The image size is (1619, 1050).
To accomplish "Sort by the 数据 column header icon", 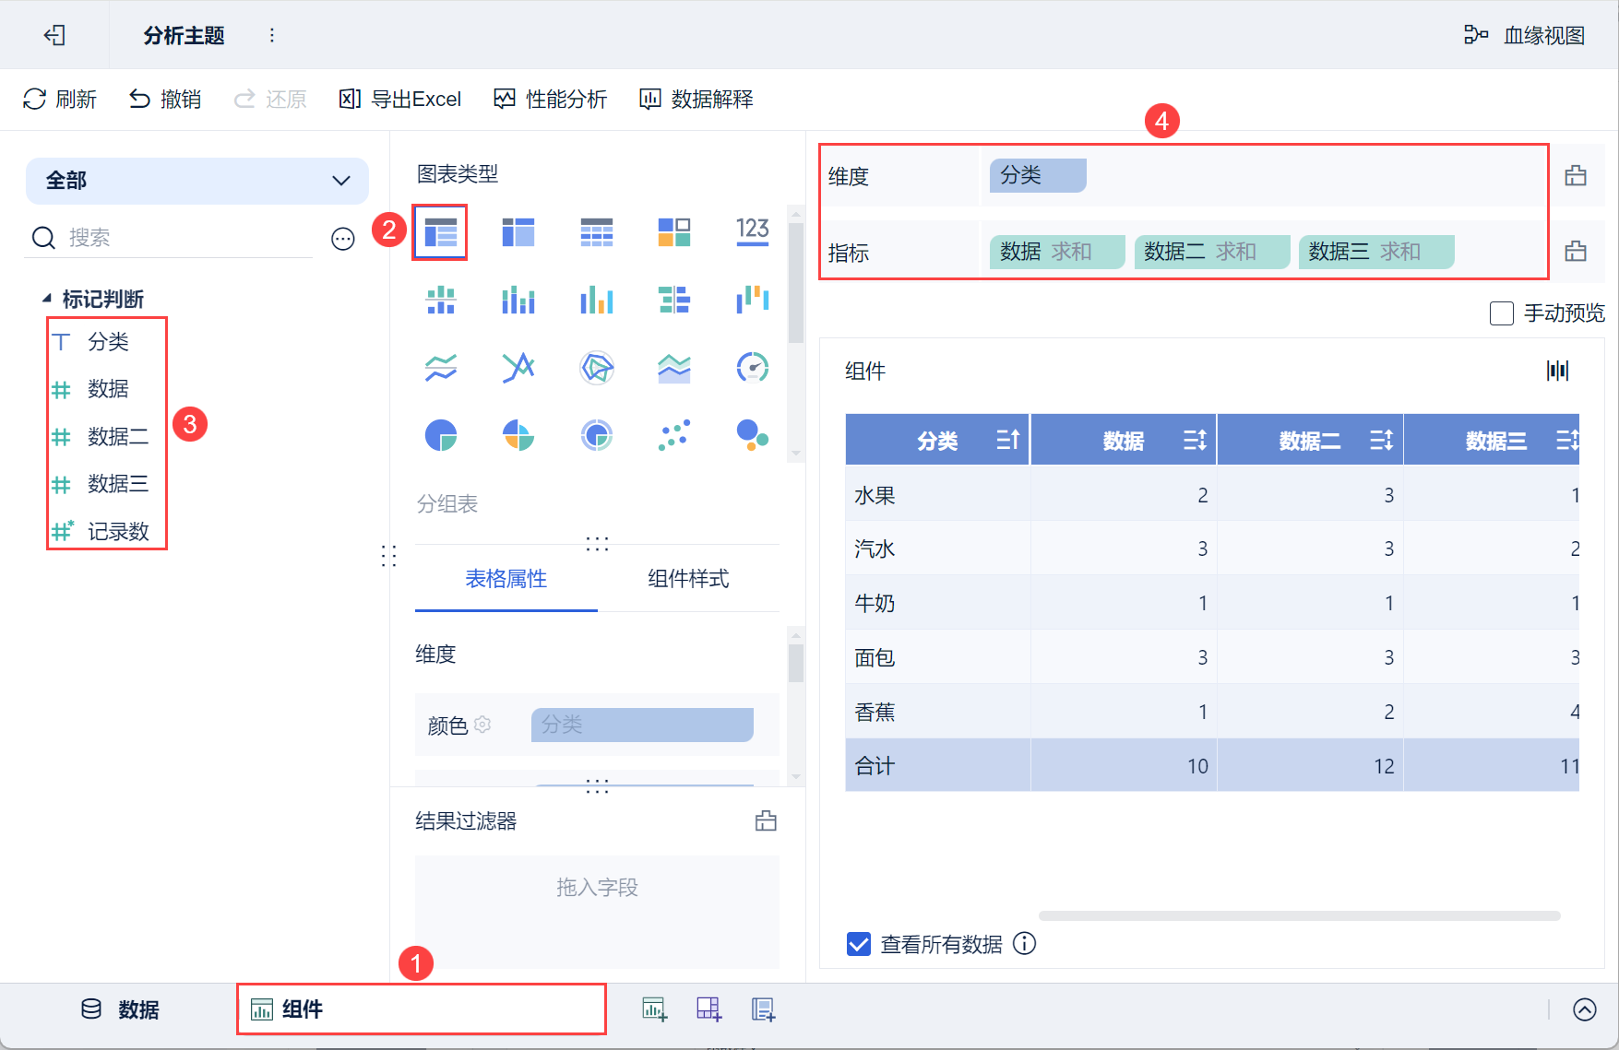I will point(1196,440).
